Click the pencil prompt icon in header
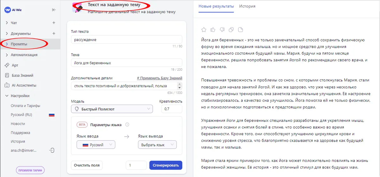The width and height of the screenshot is (380, 177). pyautogui.click(x=77, y=8)
